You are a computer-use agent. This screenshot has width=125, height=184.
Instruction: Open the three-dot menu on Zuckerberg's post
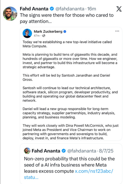click(117, 31)
